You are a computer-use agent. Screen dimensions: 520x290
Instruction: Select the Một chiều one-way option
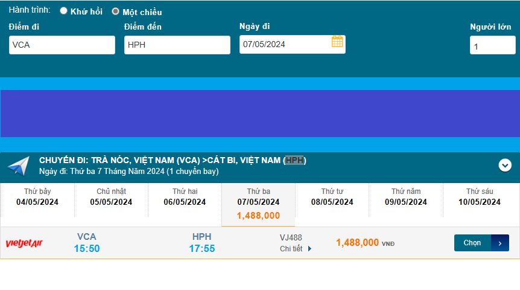click(115, 11)
